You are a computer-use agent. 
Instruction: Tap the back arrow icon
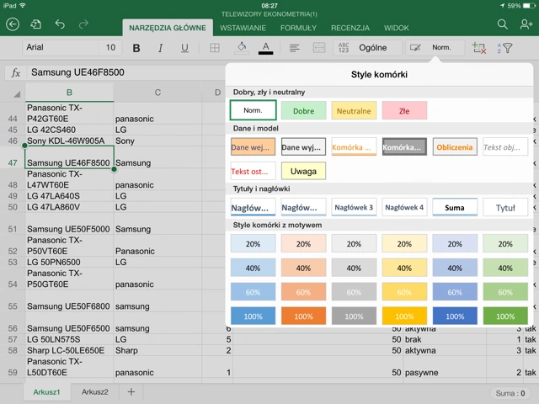[x=13, y=24]
